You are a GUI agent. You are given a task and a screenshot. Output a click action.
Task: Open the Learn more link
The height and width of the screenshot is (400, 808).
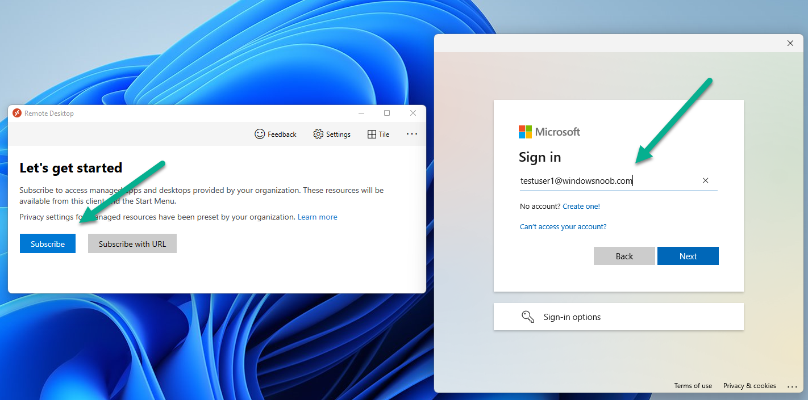(x=317, y=217)
